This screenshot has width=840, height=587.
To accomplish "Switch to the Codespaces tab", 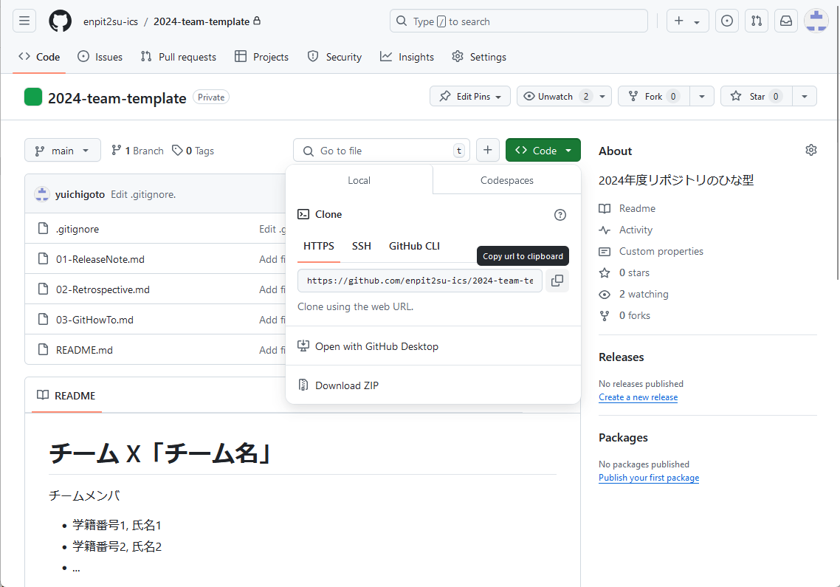I will point(507,180).
